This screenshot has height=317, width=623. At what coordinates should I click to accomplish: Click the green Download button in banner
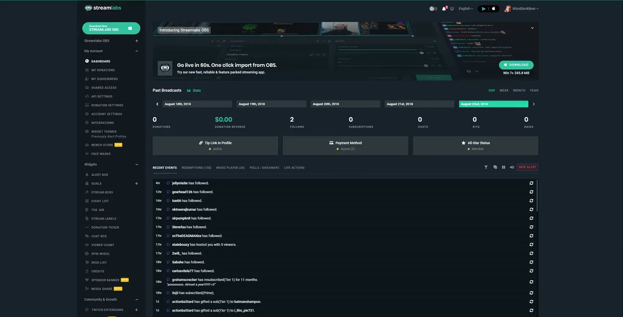(516, 65)
